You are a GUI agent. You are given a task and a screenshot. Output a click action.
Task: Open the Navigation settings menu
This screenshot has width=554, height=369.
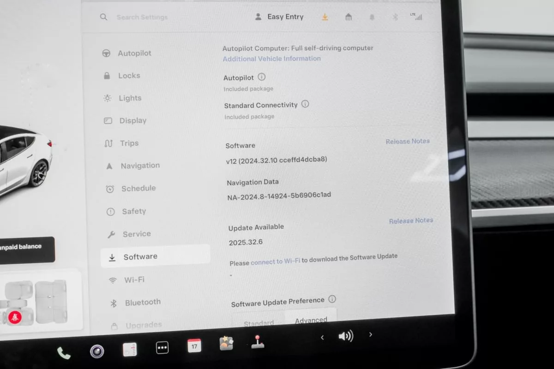[x=140, y=166]
